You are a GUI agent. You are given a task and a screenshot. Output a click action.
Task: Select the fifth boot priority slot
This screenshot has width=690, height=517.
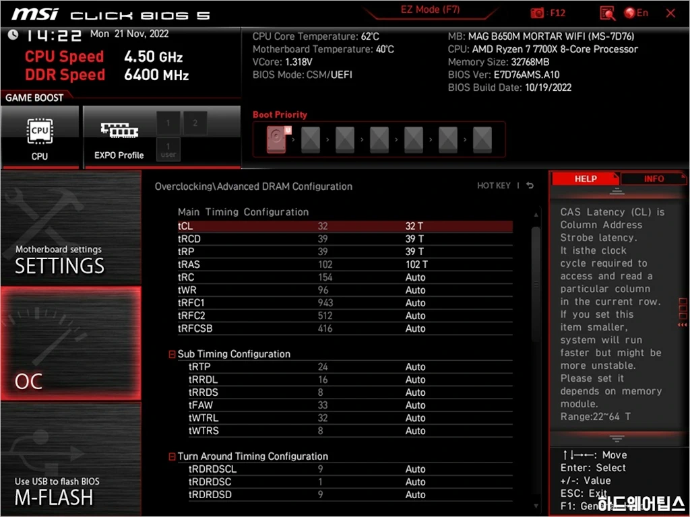(414, 140)
